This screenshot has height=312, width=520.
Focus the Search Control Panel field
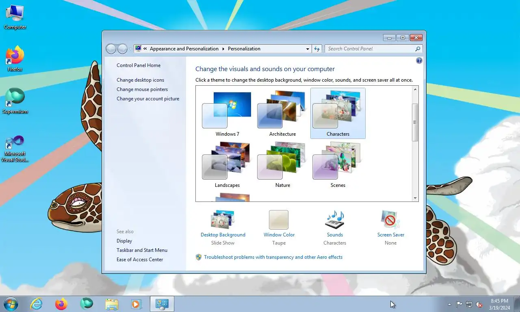click(x=374, y=49)
